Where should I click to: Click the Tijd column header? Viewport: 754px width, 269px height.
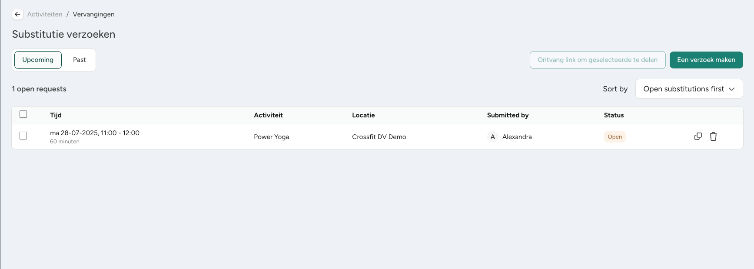(56, 115)
